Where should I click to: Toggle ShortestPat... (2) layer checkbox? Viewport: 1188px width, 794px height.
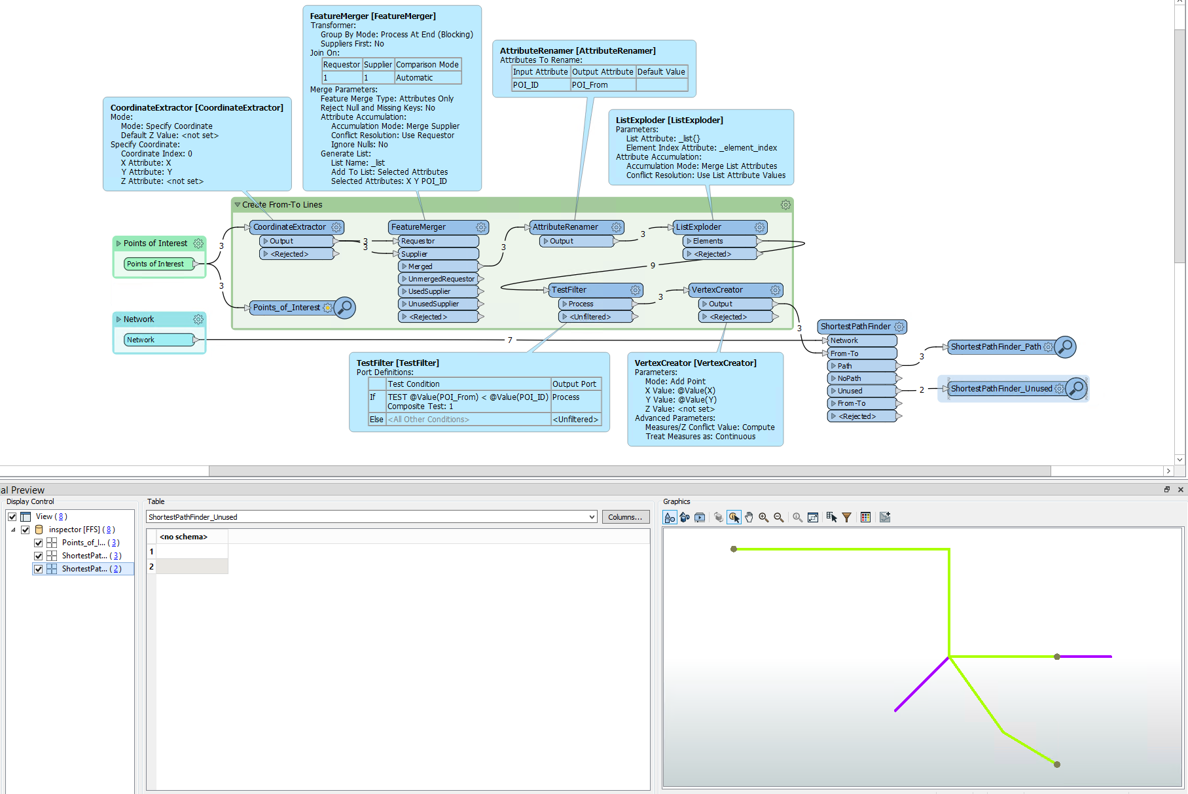tap(39, 569)
